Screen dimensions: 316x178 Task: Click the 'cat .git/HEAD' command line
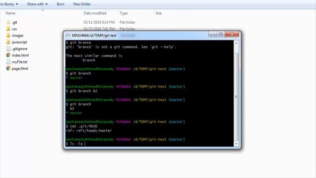pyautogui.click(x=81, y=126)
